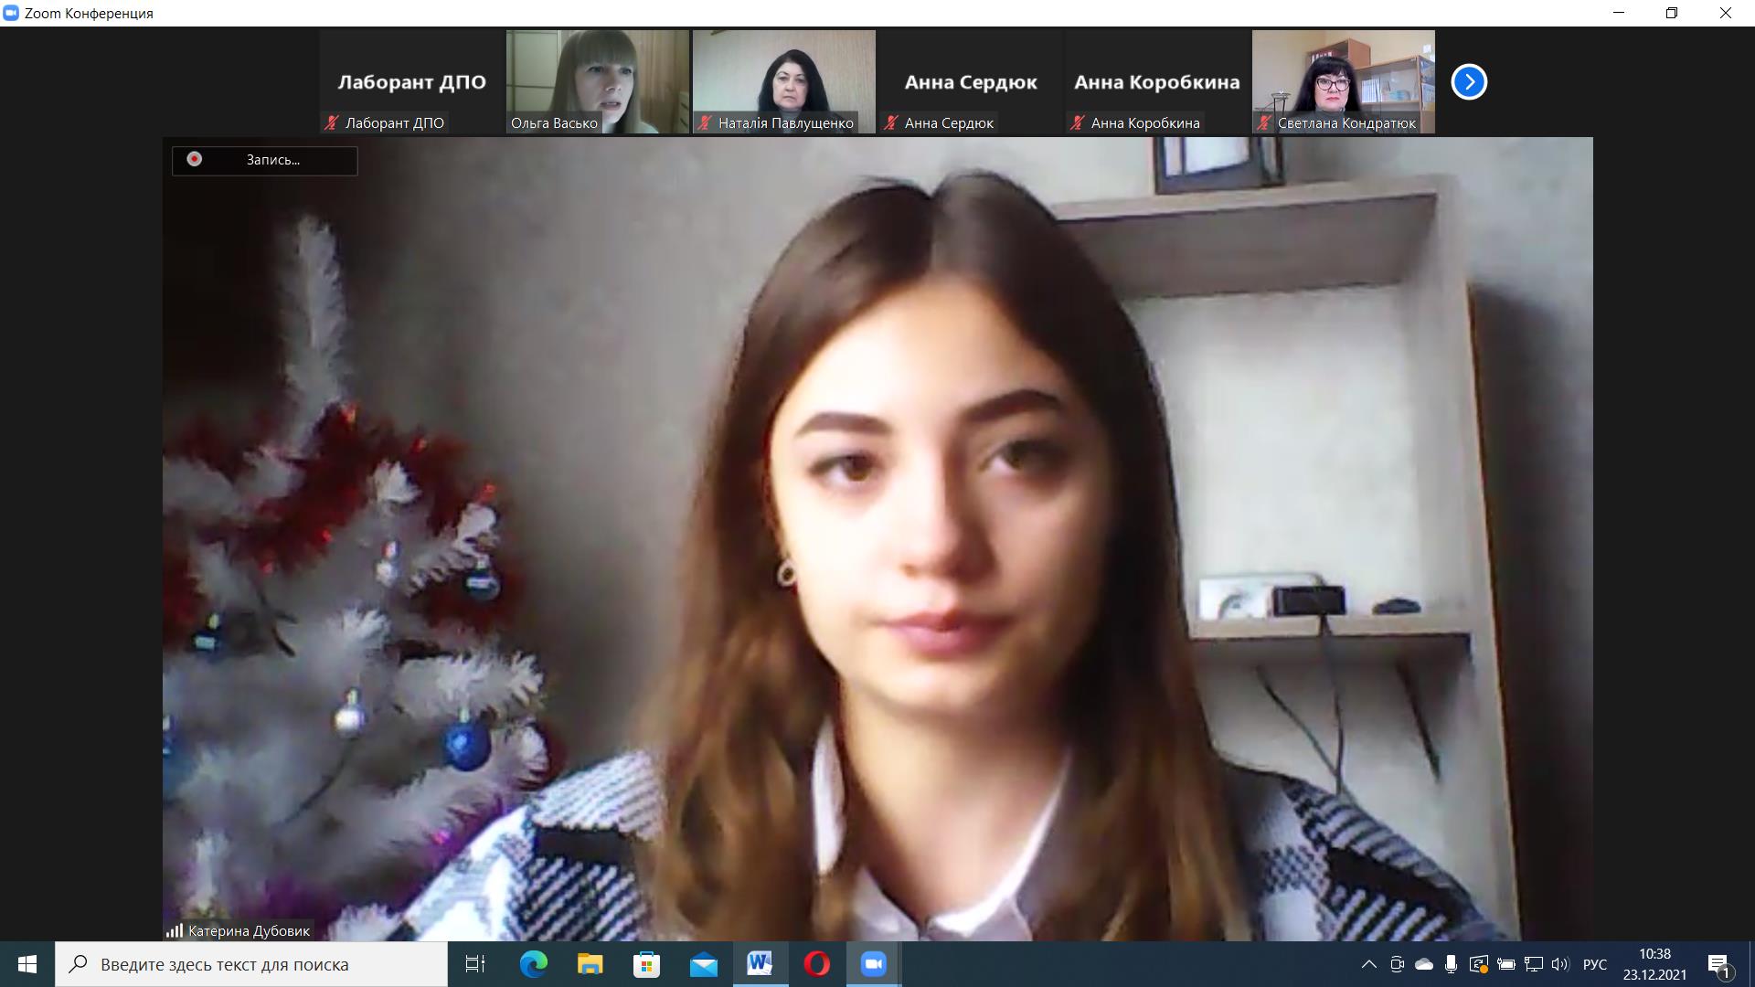
Task: Show next participants with the blue arrow
Action: [1469, 82]
